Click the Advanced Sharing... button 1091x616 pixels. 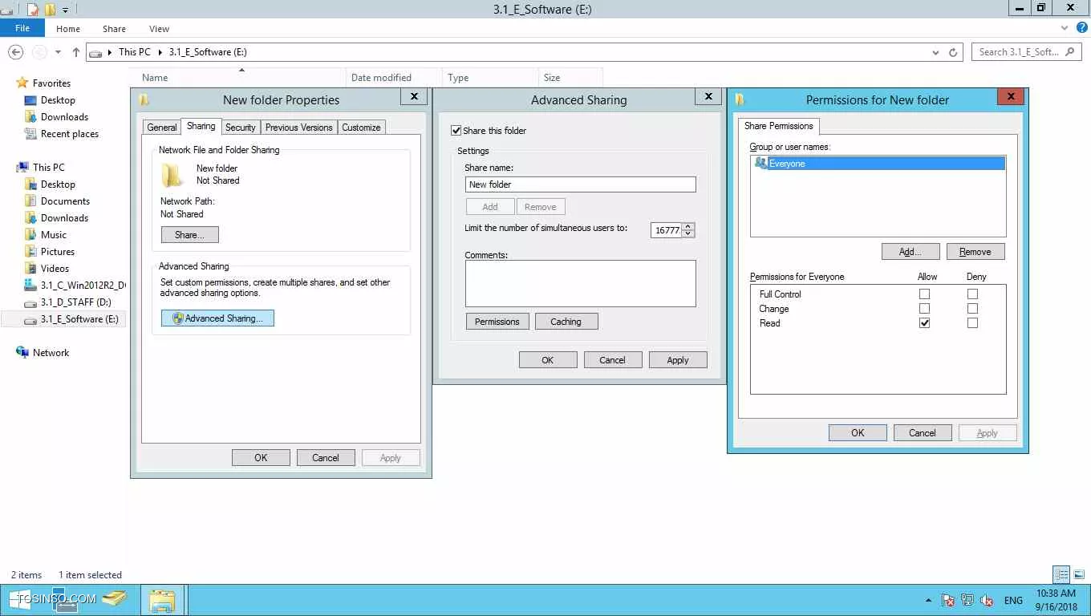coord(217,318)
